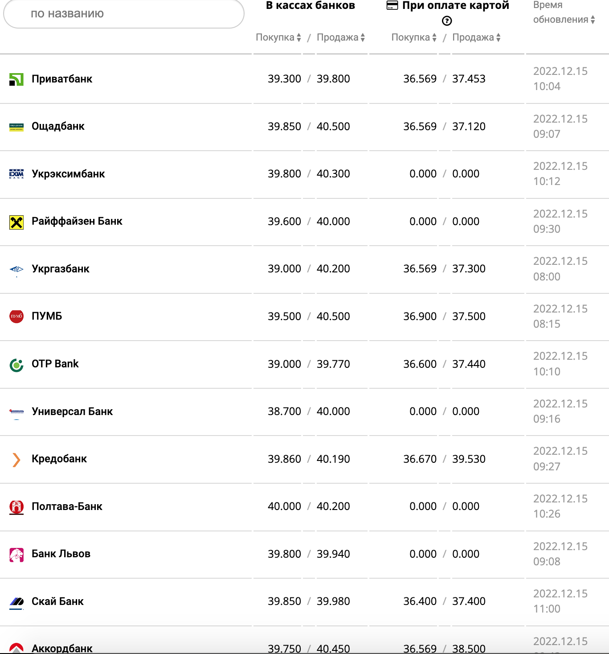
Task: Click the card payment help question icon
Action: pyautogui.click(x=447, y=21)
